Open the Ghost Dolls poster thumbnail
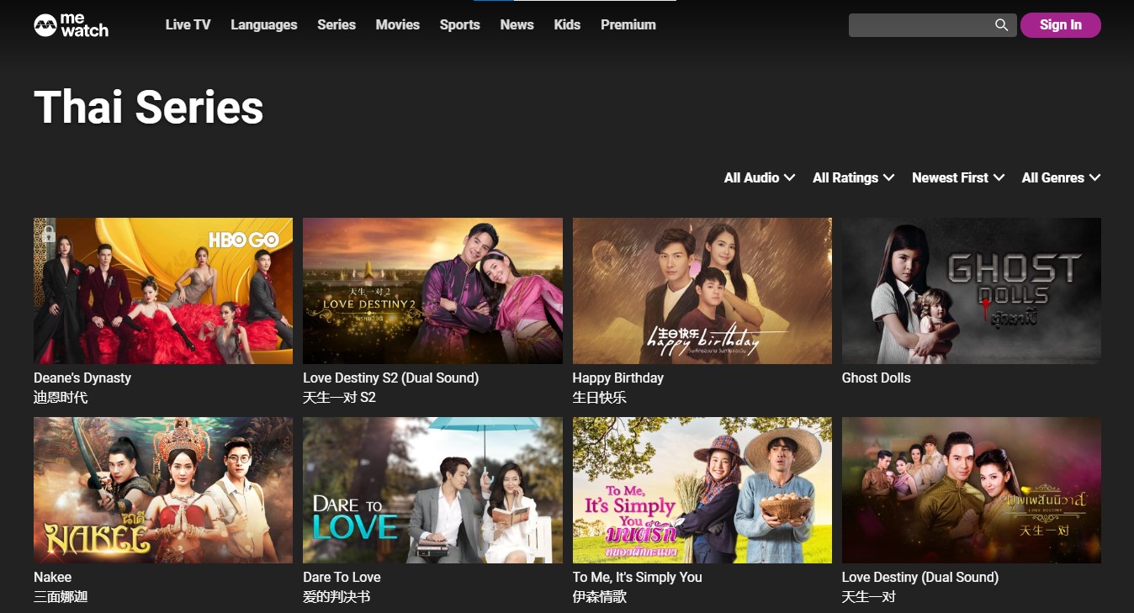 [972, 291]
